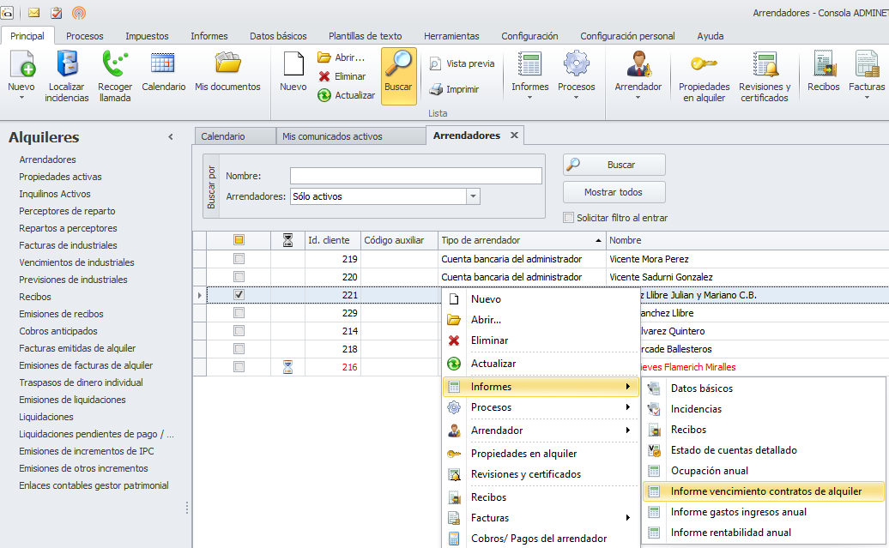Open Revisiones y certificados ribbon icon

click(x=765, y=75)
